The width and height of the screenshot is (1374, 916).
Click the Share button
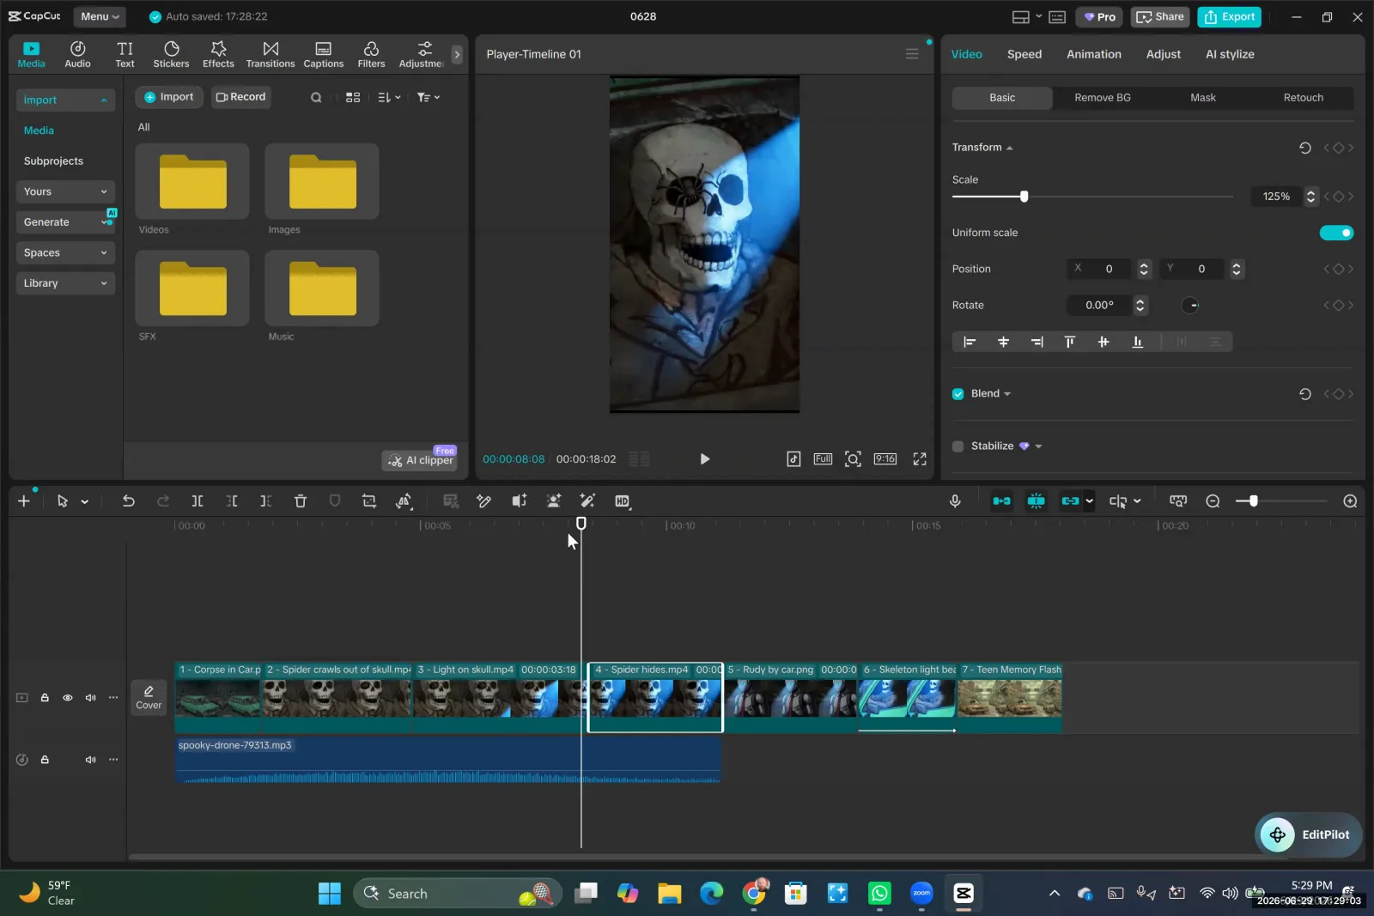pos(1159,17)
